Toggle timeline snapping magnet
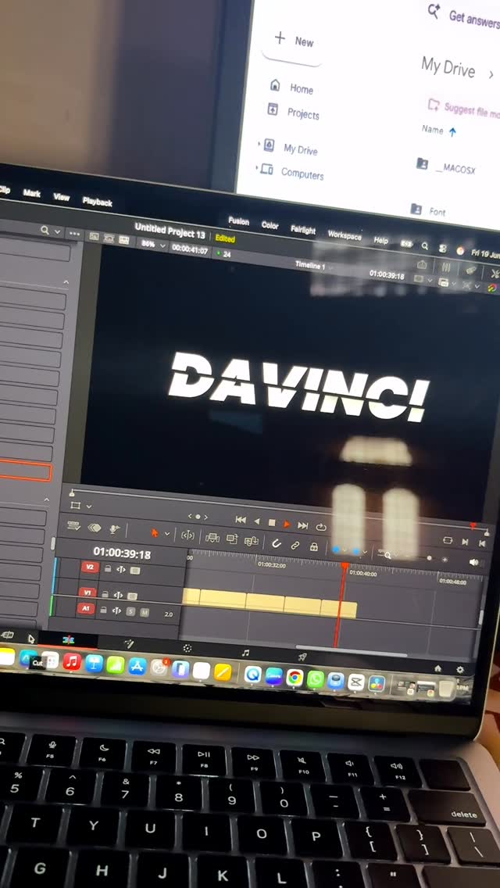500x888 pixels. click(x=277, y=544)
